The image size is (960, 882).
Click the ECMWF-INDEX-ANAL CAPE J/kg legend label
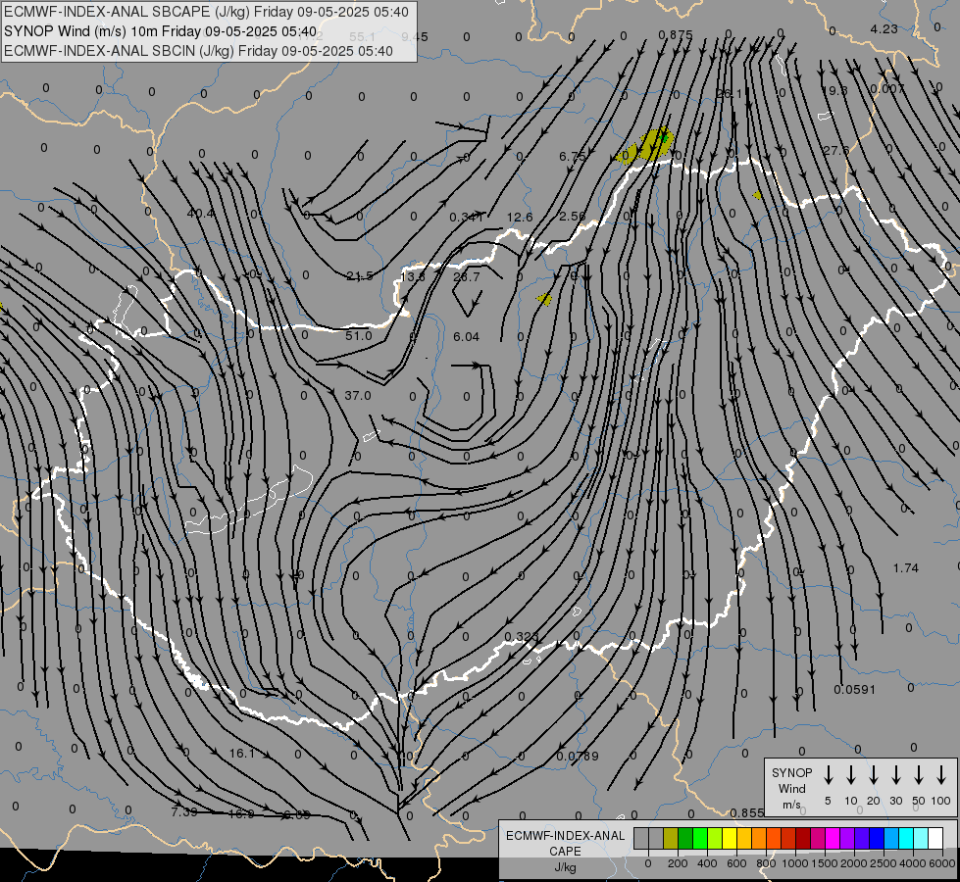565,851
